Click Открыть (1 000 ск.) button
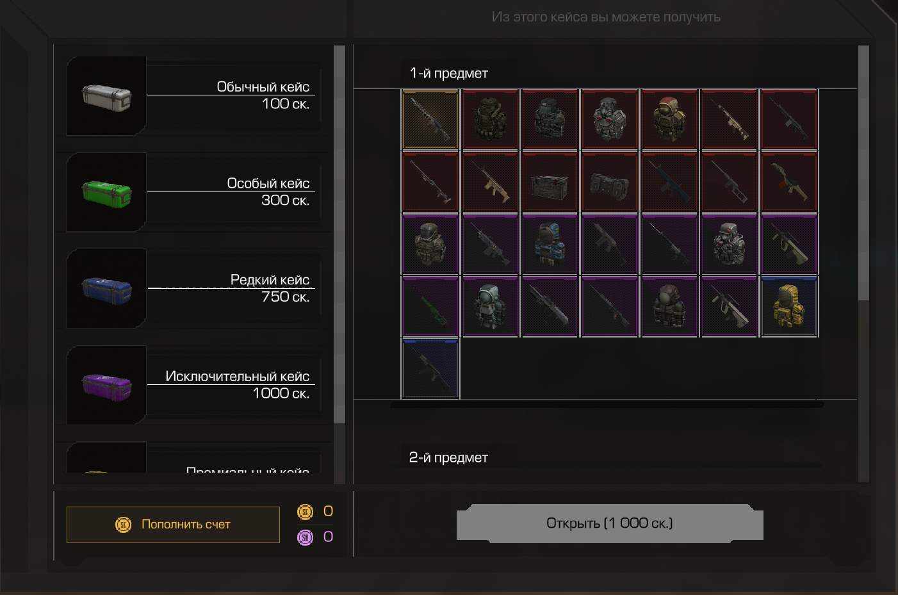Image resolution: width=898 pixels, height=595 pixels. 610,523
